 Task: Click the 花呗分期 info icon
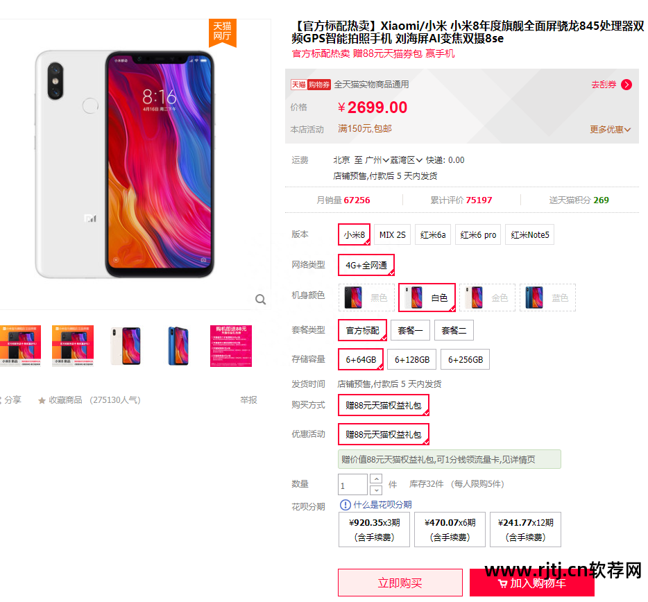click(345, 505)
